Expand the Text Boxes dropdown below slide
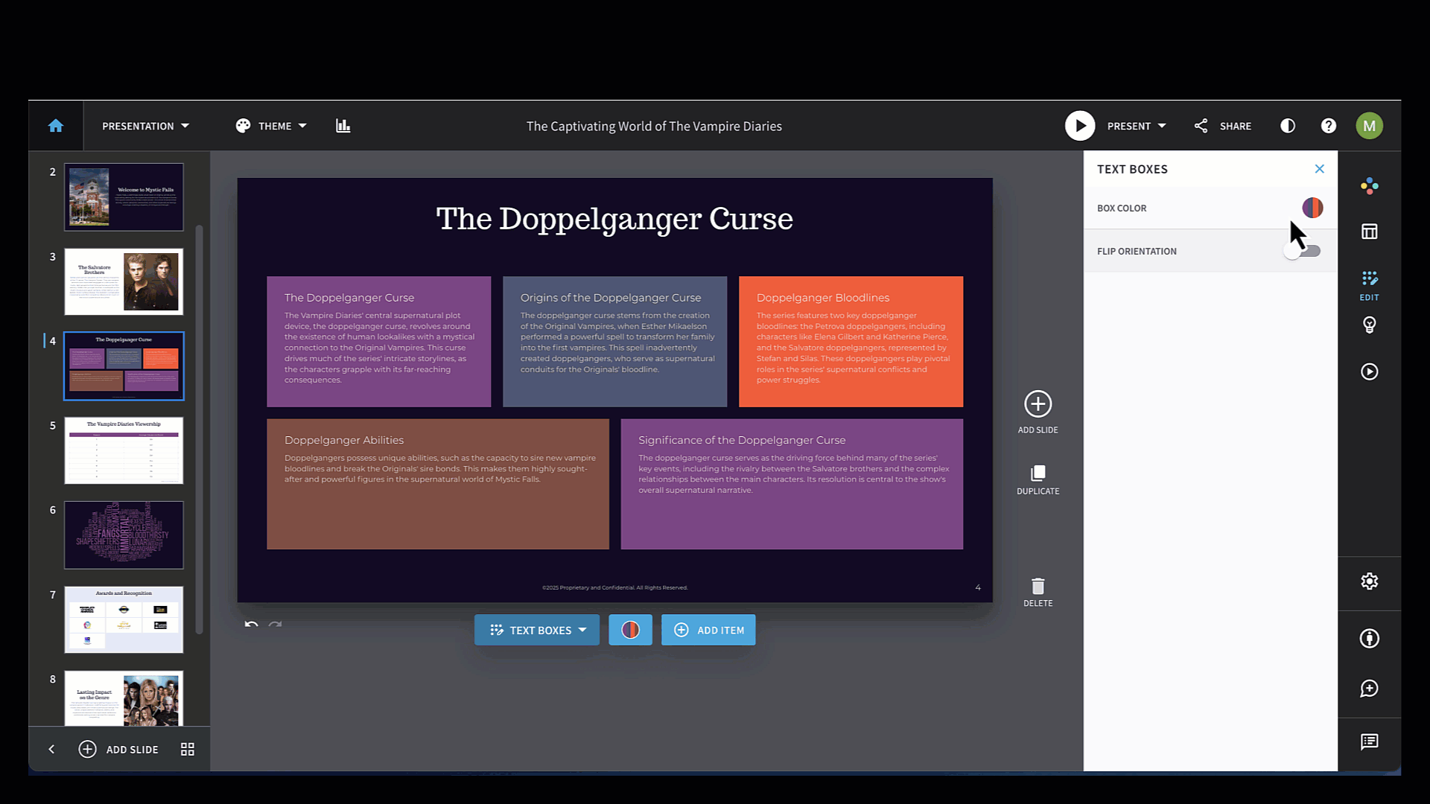1430x804 pixels. [537, 630]
